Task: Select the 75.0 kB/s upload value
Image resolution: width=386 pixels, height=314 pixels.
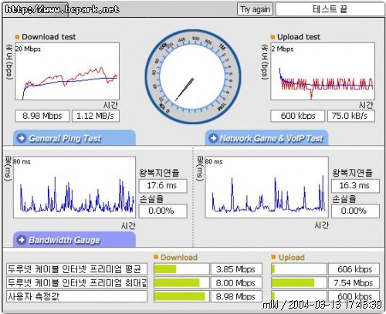Action: tap(351, 116)
